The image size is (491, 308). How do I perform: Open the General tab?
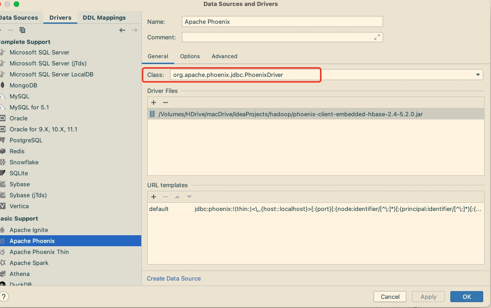pos(158,56)
